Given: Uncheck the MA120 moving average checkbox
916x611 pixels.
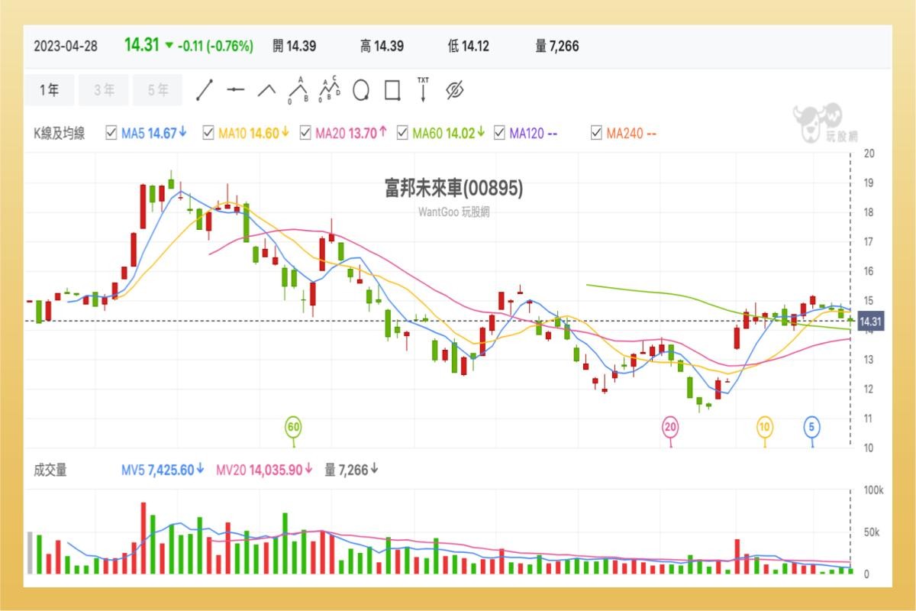Looking at the screenshot, I should click(x=500, y=133).
